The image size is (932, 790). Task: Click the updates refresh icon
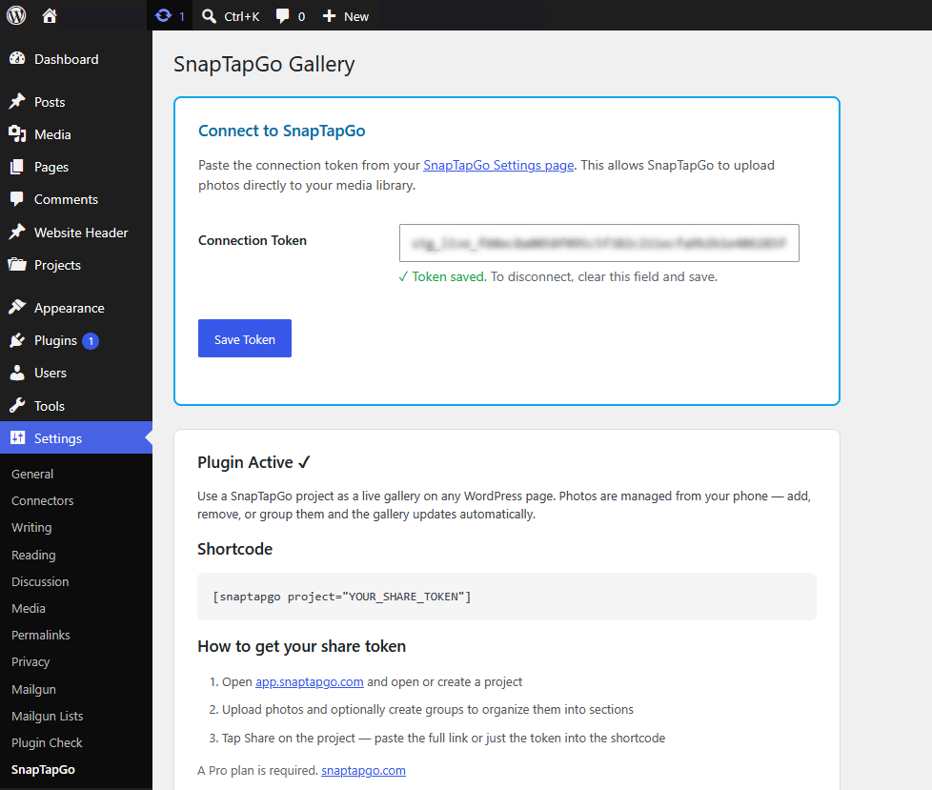163,16
